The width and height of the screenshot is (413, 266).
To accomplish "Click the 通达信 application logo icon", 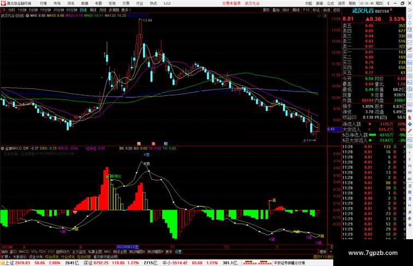I will tap(3, 3).
